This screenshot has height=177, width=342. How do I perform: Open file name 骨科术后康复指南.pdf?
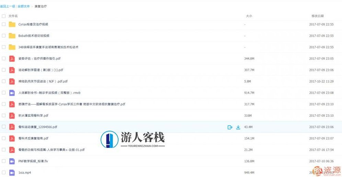33,138
